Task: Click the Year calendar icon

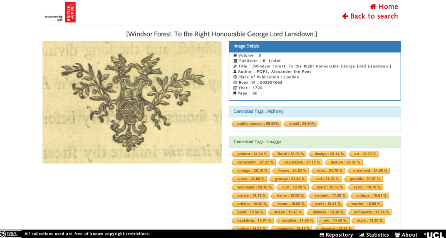Action: click(x=235, y=88)
